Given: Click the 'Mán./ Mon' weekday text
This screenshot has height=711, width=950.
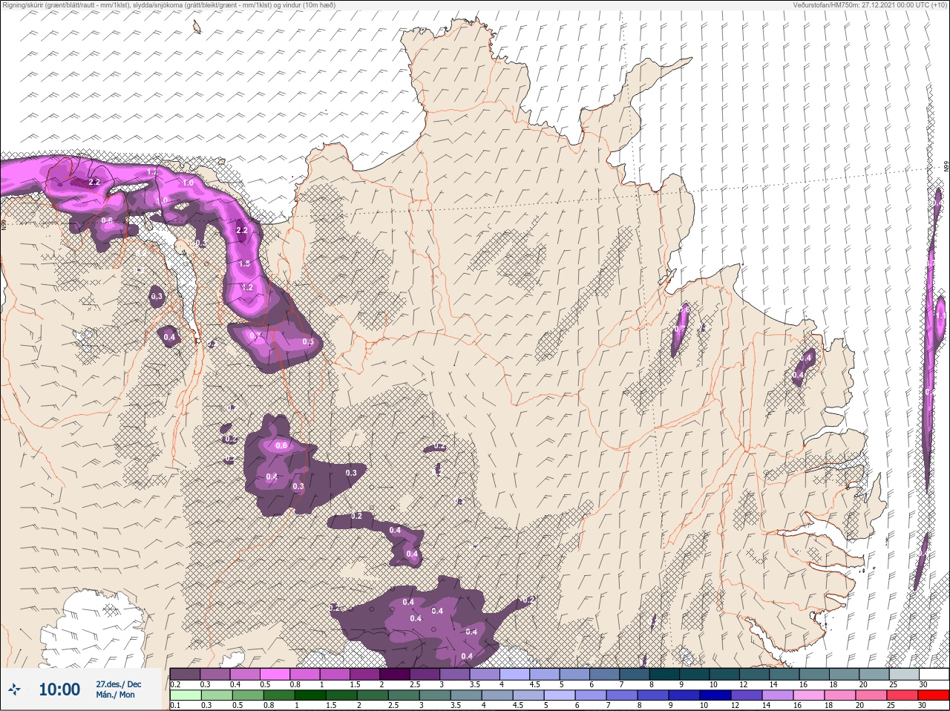Looking at the screenshot, I should tap(116, 695).
